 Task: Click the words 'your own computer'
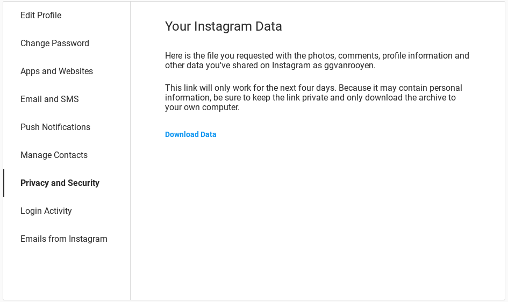202,107
